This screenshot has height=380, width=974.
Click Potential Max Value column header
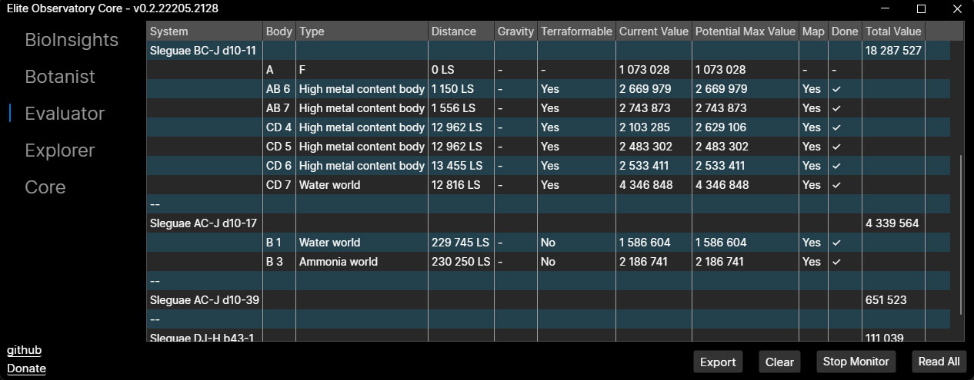pyautogui.click(x=746, y=31)
